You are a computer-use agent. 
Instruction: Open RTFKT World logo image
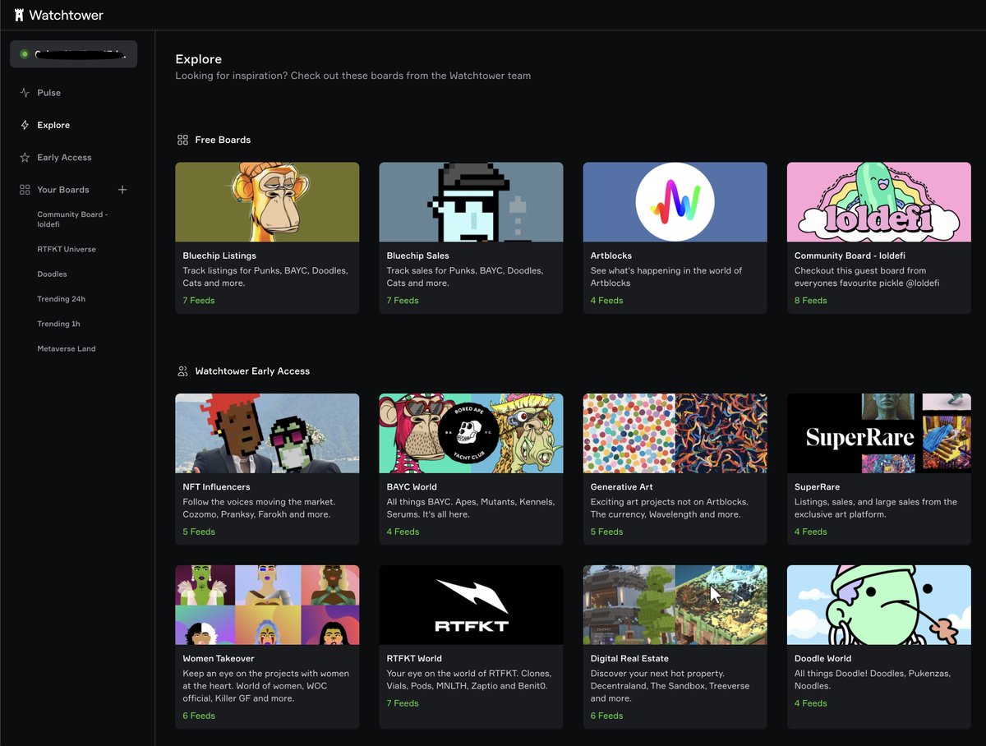pyautogui.click(x=471, y=605)
